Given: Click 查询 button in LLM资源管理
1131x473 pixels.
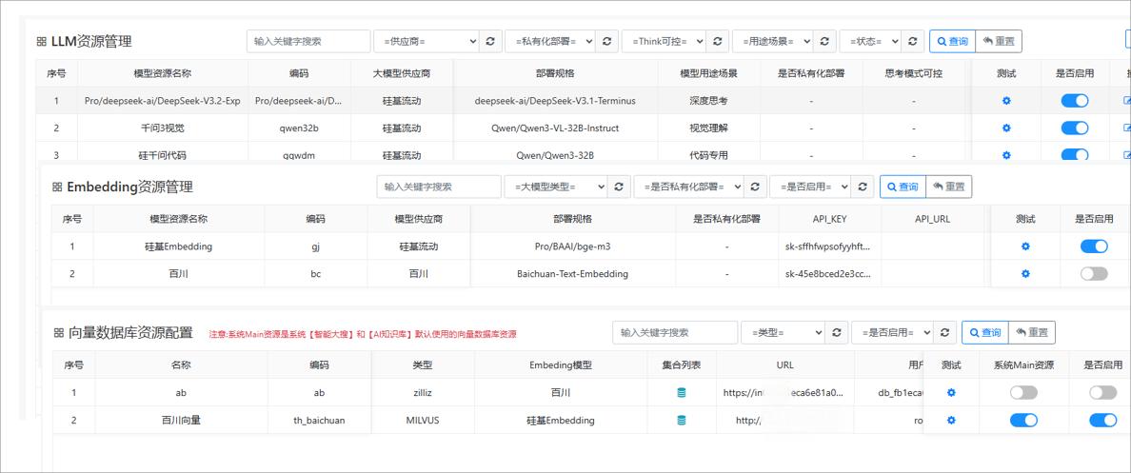Looking at the screenshot, I should coord(952,41).
